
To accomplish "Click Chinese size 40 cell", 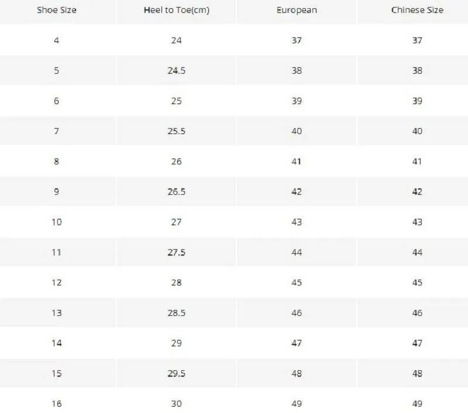I will coord(417,131).
